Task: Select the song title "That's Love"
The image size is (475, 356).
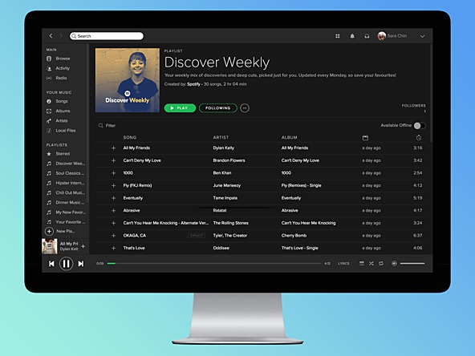Action: [134, 248]
